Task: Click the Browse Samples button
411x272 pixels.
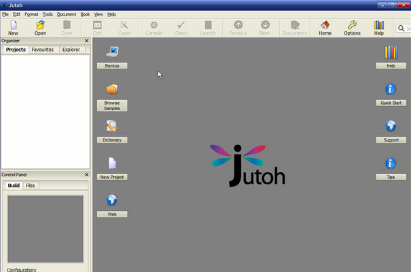Action: point(112,105)
